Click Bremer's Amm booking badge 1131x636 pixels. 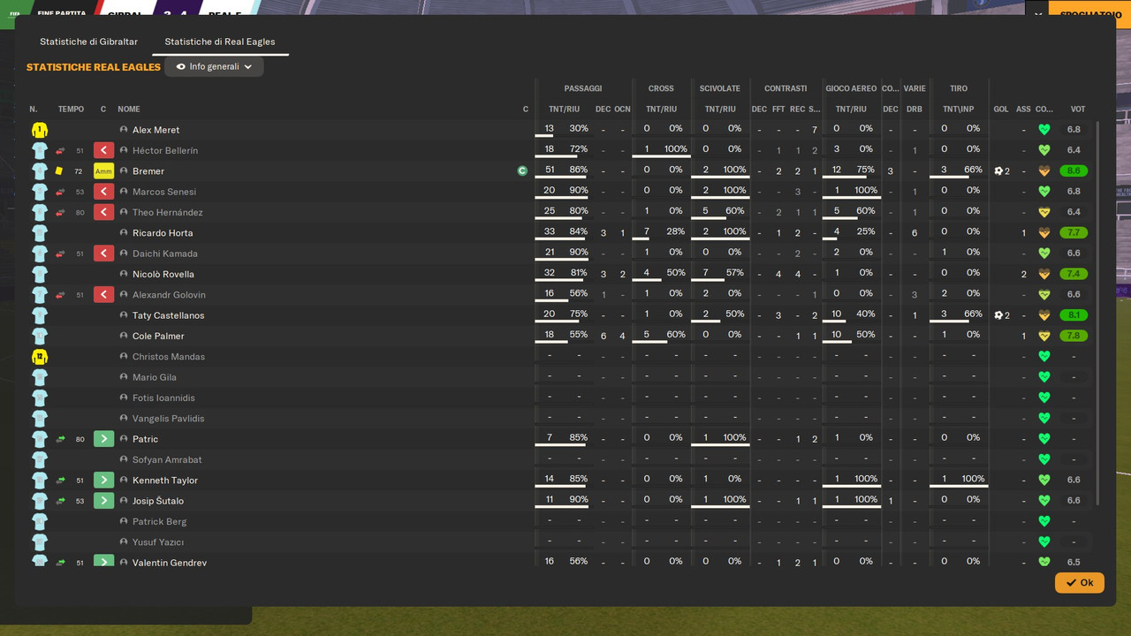pos(103,171)
